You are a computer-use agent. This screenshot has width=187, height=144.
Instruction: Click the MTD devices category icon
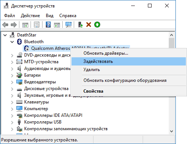pyautogui.click(x=19, y=62)
